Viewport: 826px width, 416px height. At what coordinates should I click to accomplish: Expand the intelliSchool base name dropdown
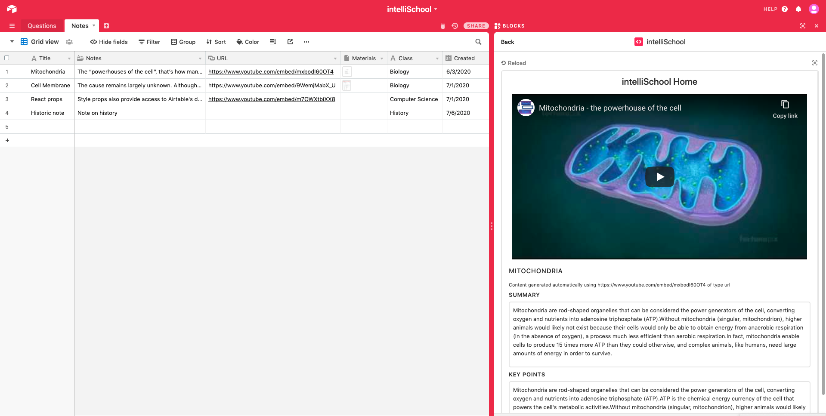pos(436,9)
